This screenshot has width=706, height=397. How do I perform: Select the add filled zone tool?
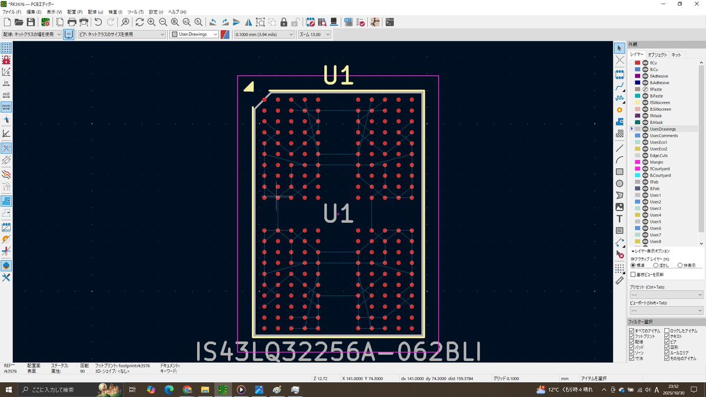click(x=620, y=122)
